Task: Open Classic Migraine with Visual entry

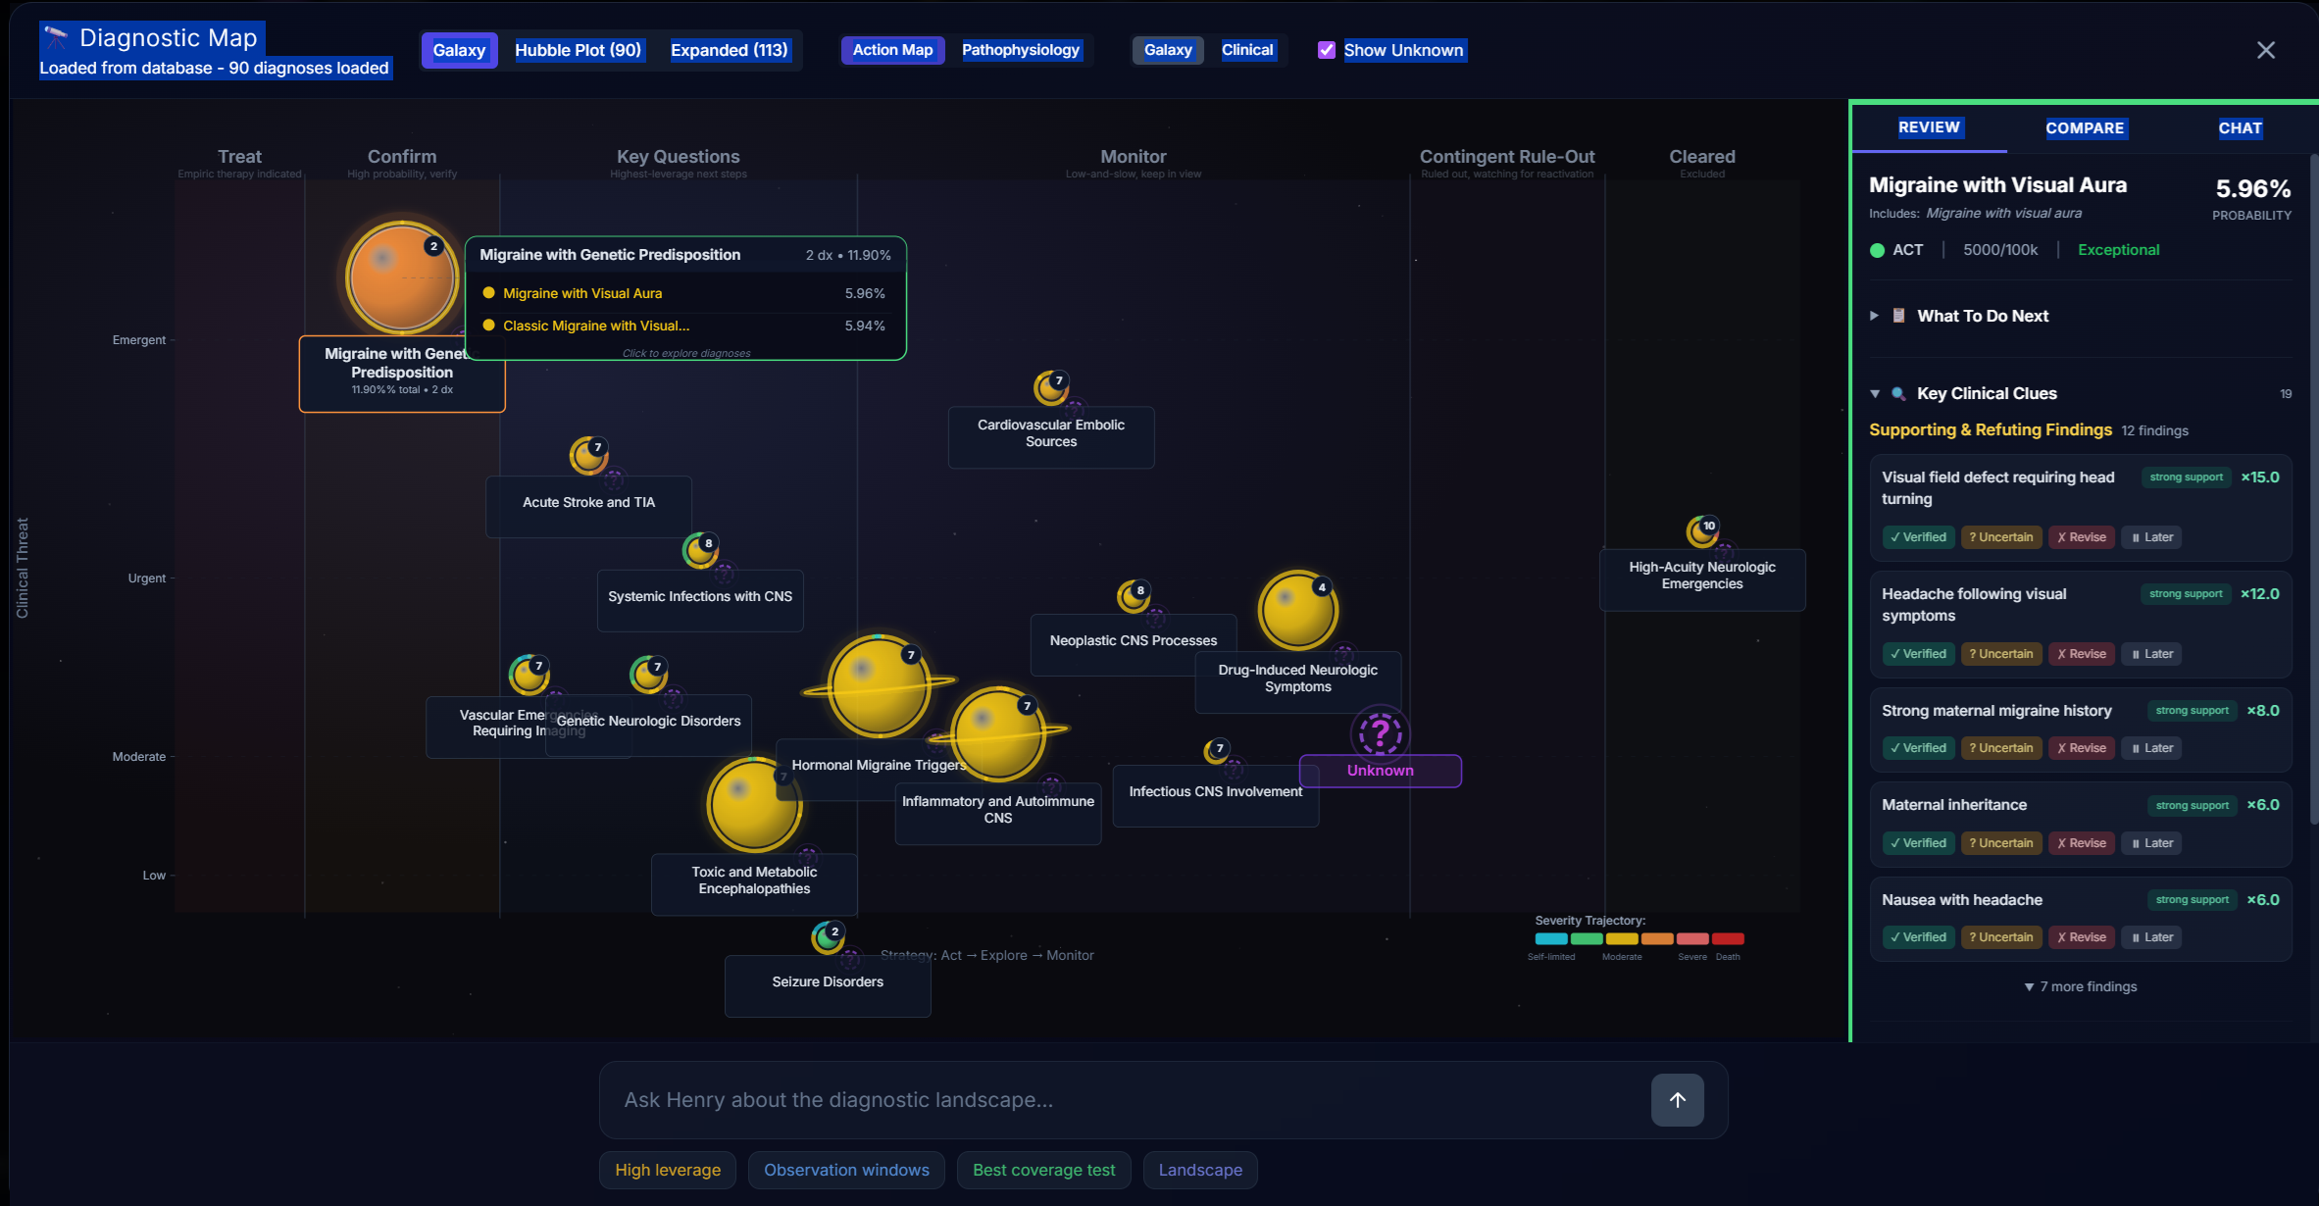Action: click(684, 326)
